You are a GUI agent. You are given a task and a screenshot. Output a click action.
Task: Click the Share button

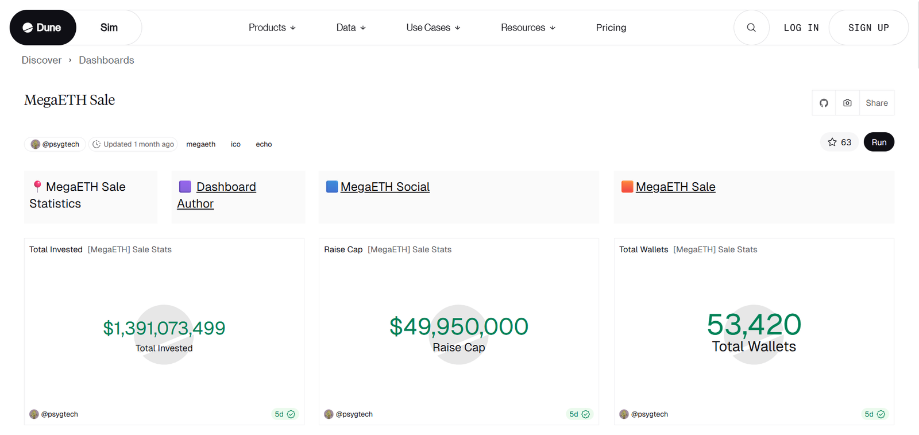pos(876,103)
